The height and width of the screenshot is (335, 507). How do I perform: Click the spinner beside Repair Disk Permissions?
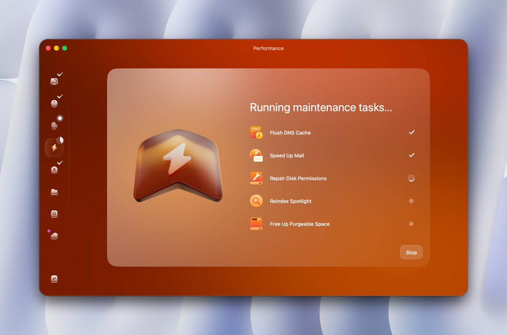point(411,178)
